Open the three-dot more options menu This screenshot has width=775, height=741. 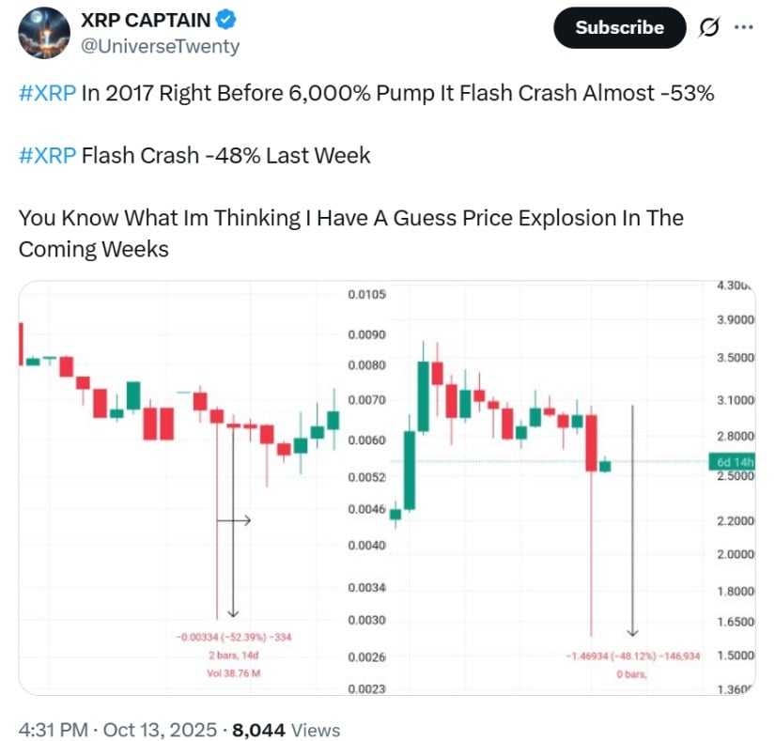tap(743, 27)
